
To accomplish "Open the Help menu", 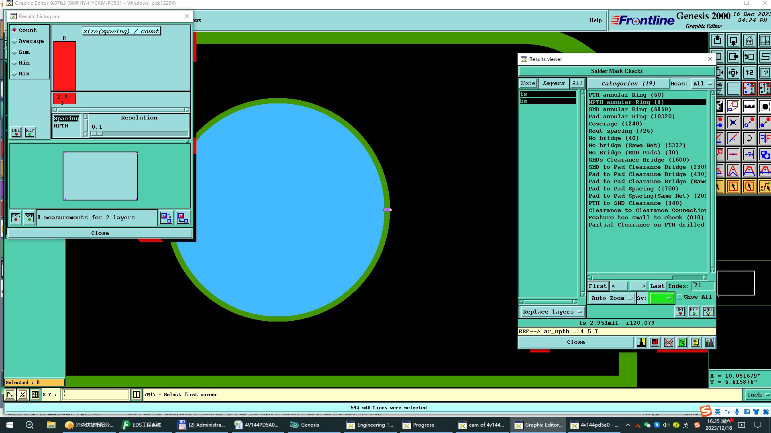I will point(595,20).
